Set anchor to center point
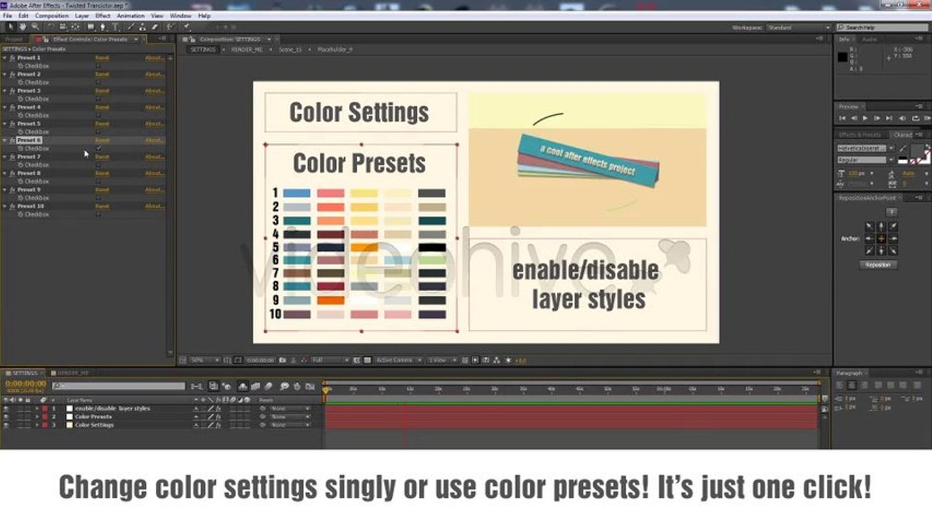932x524 pixels. [881, 239]
